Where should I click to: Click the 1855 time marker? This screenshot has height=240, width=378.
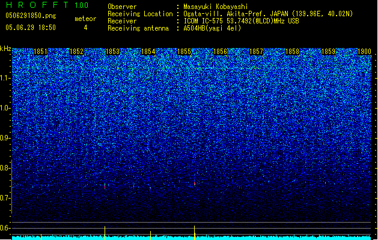[x=184, y=52]
